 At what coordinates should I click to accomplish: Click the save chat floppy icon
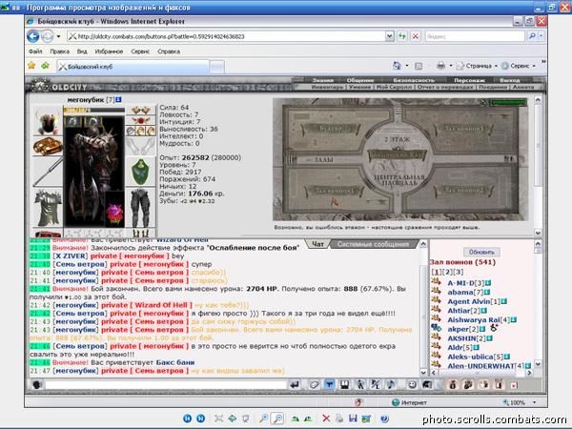coord(344,384)
